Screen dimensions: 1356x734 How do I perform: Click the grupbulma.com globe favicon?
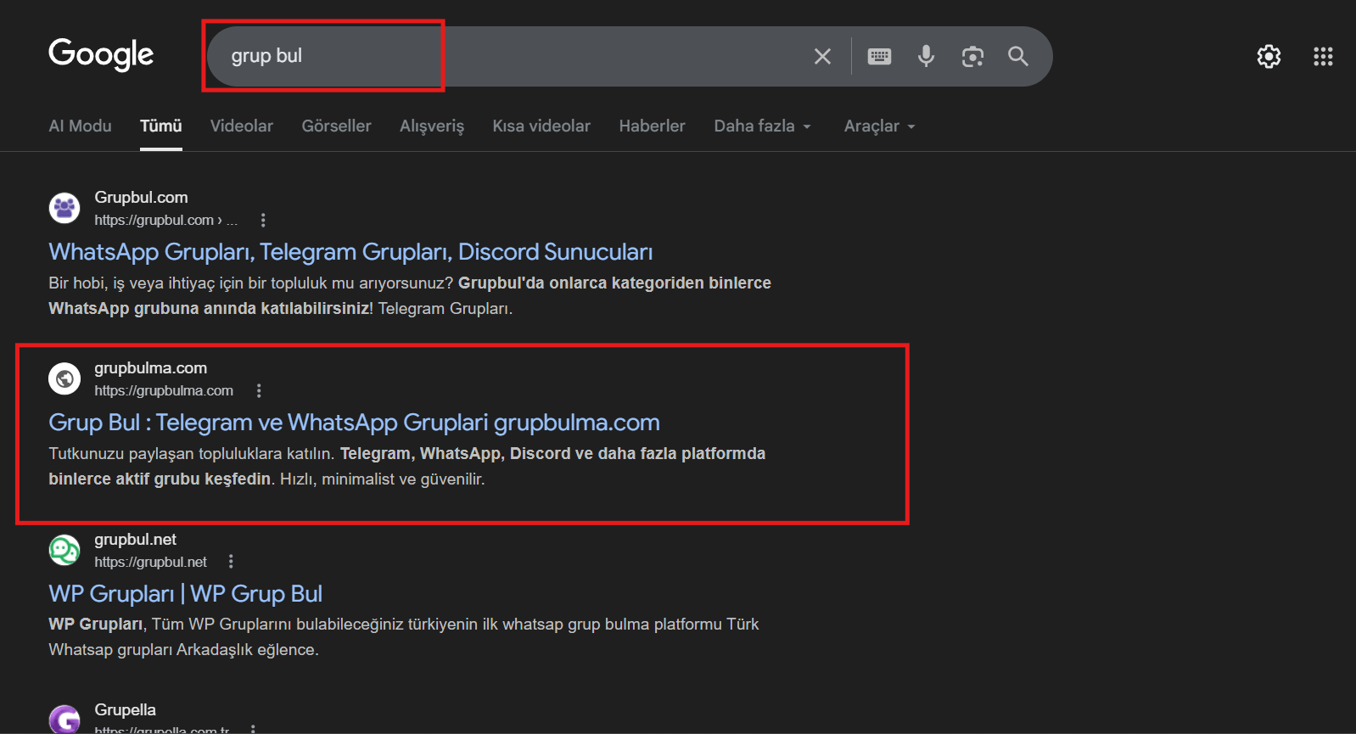coord(64,378)
